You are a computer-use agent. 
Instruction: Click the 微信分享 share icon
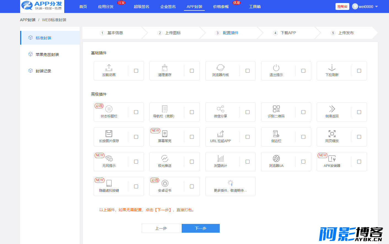click(221, 109)
